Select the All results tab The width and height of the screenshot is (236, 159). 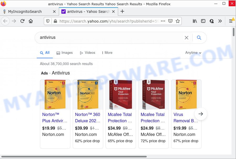[45, 53]
